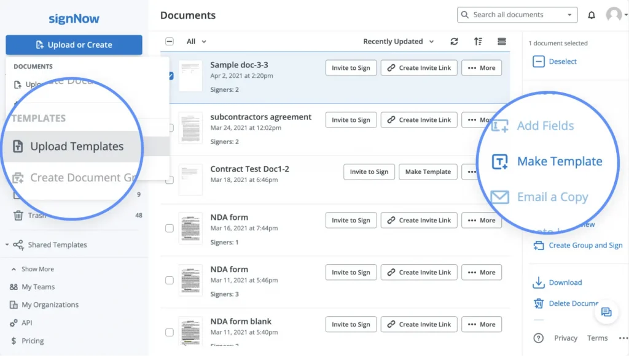Click Invite to Sign for Sample doc-3-3

(x=351, y=68)
